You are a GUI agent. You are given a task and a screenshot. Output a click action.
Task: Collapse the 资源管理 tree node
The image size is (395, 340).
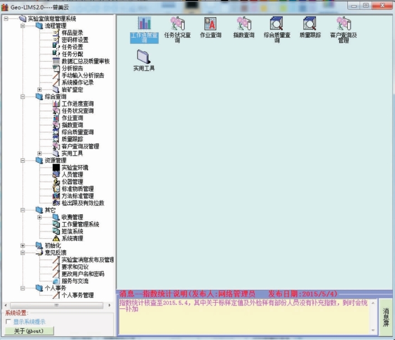22,160
